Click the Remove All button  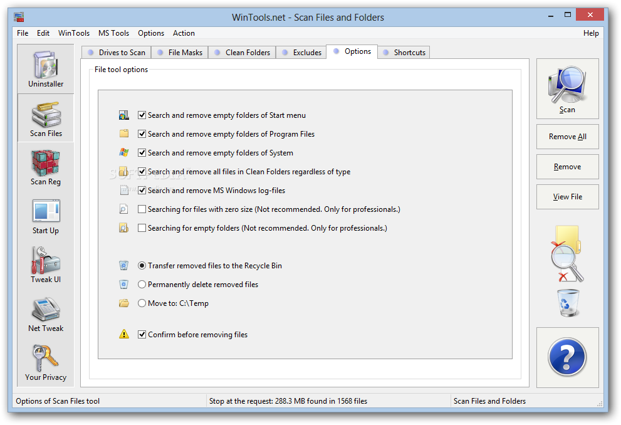point(568,137)
